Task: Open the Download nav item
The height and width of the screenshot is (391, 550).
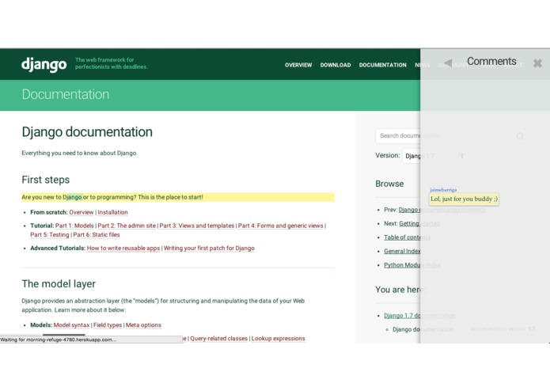Action: click(336, 65)
